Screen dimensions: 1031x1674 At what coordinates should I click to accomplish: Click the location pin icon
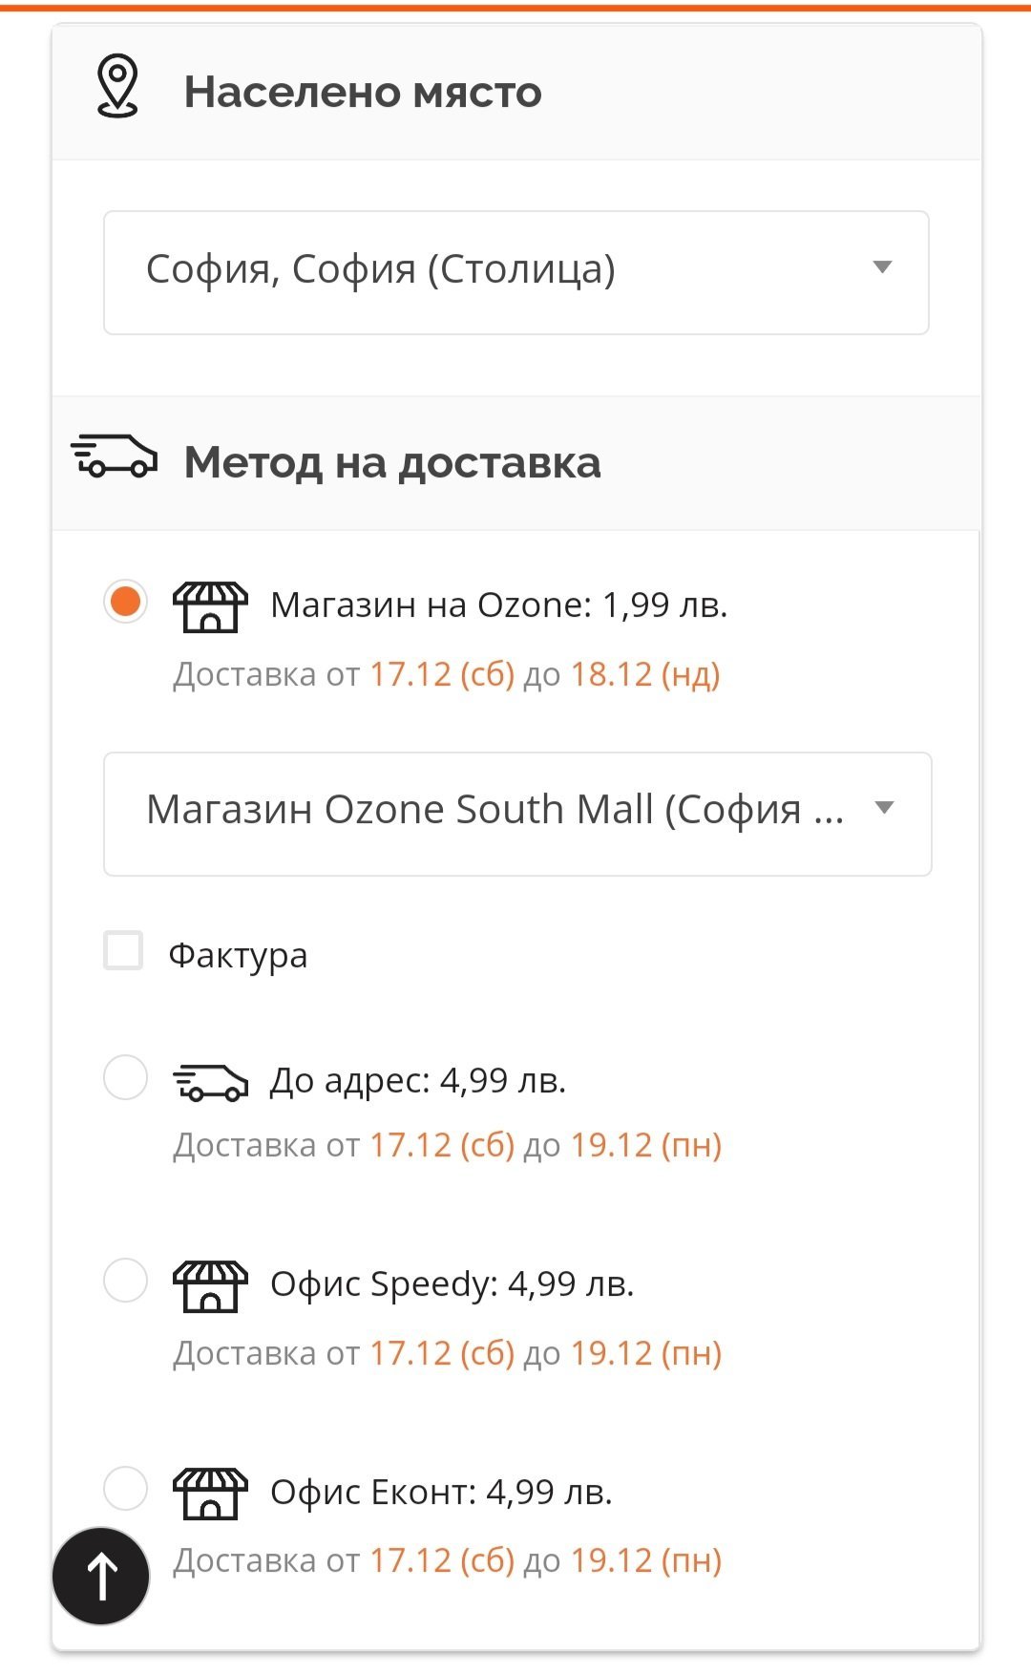[x=118, y=87]
